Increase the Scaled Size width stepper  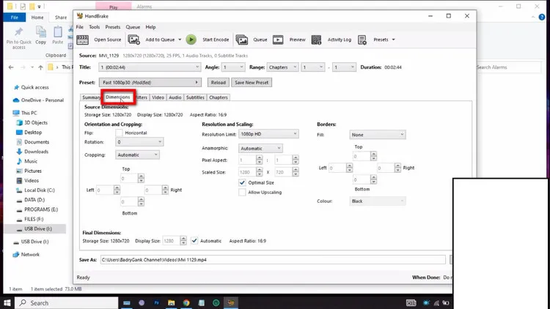259,170
